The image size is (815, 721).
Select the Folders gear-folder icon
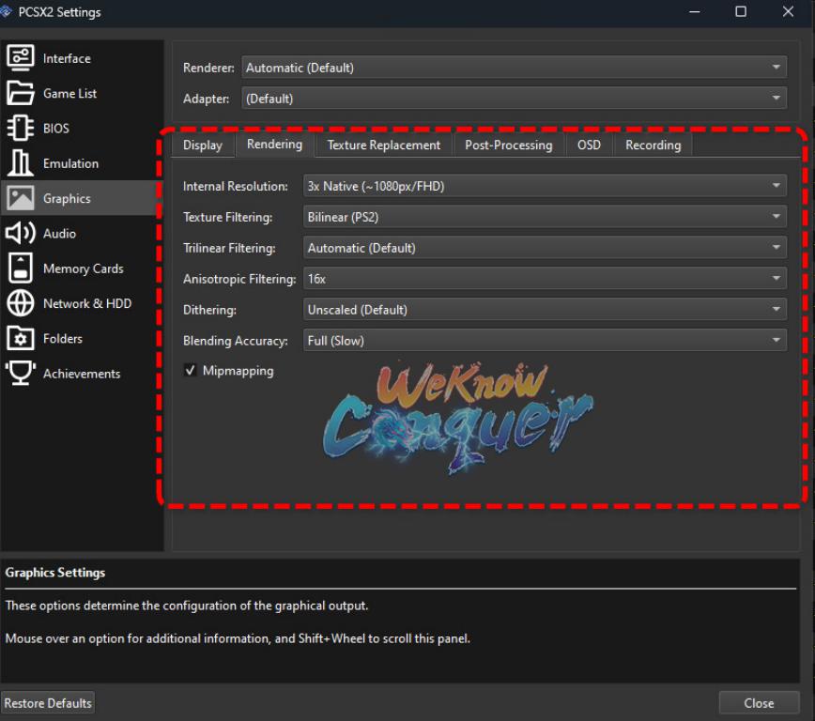click(x=21, y=338)
